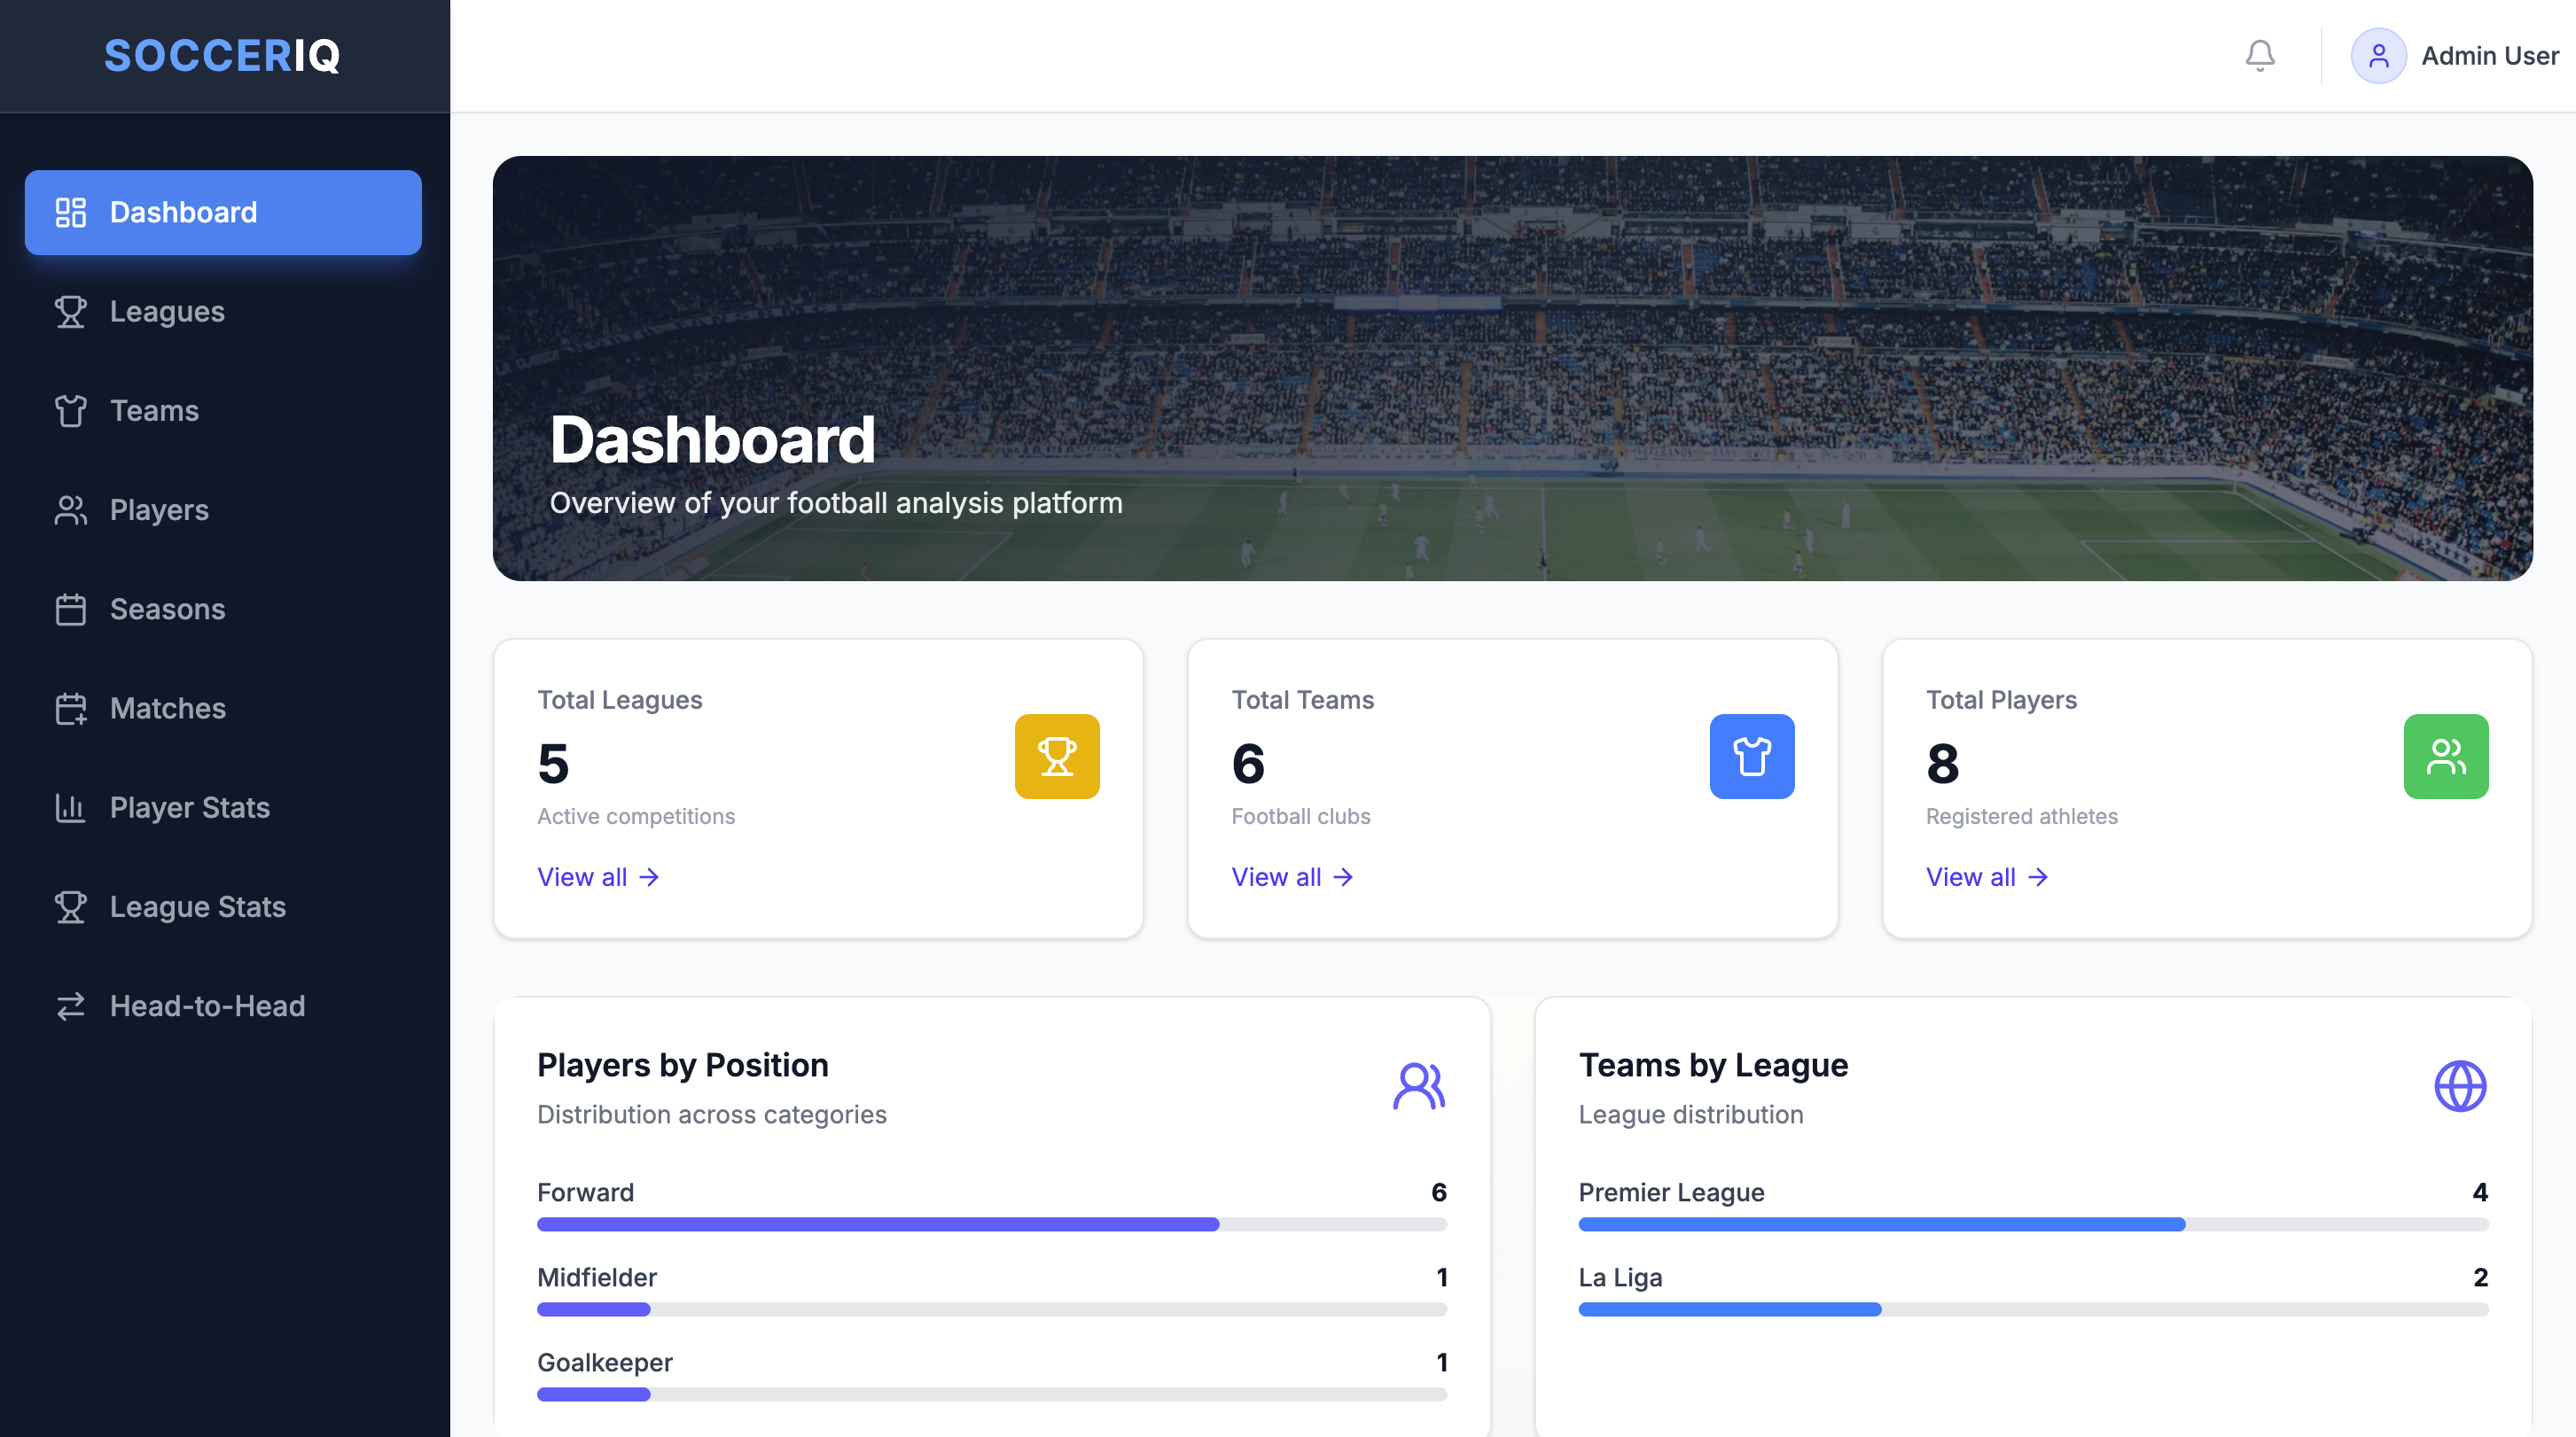The height and width of the screenshot is (1437, 2576).
Task: Click the Forward position progress bar
Action: click(991, 1224)
